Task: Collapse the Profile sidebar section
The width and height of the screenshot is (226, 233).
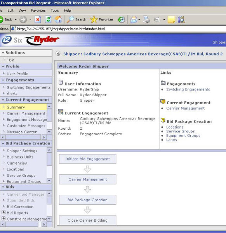Action: (x=3, y=66)
